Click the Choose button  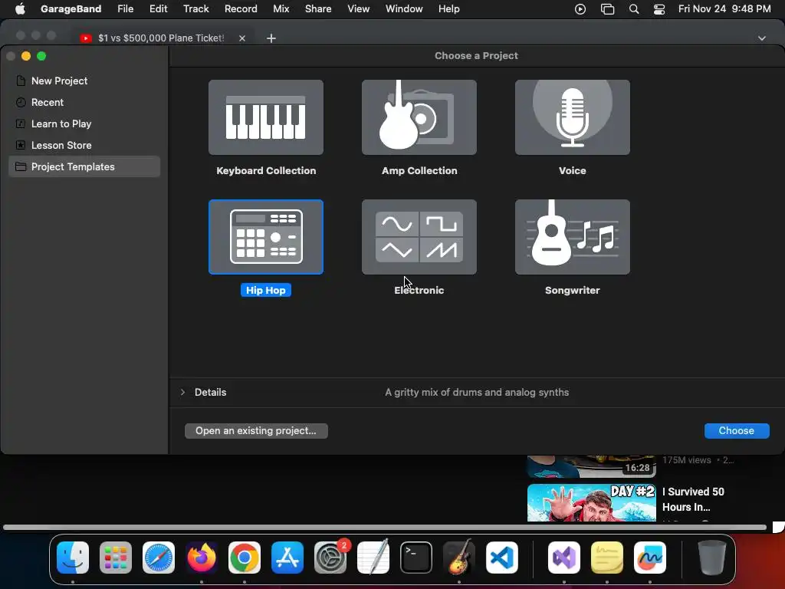(x=737, y=431)
